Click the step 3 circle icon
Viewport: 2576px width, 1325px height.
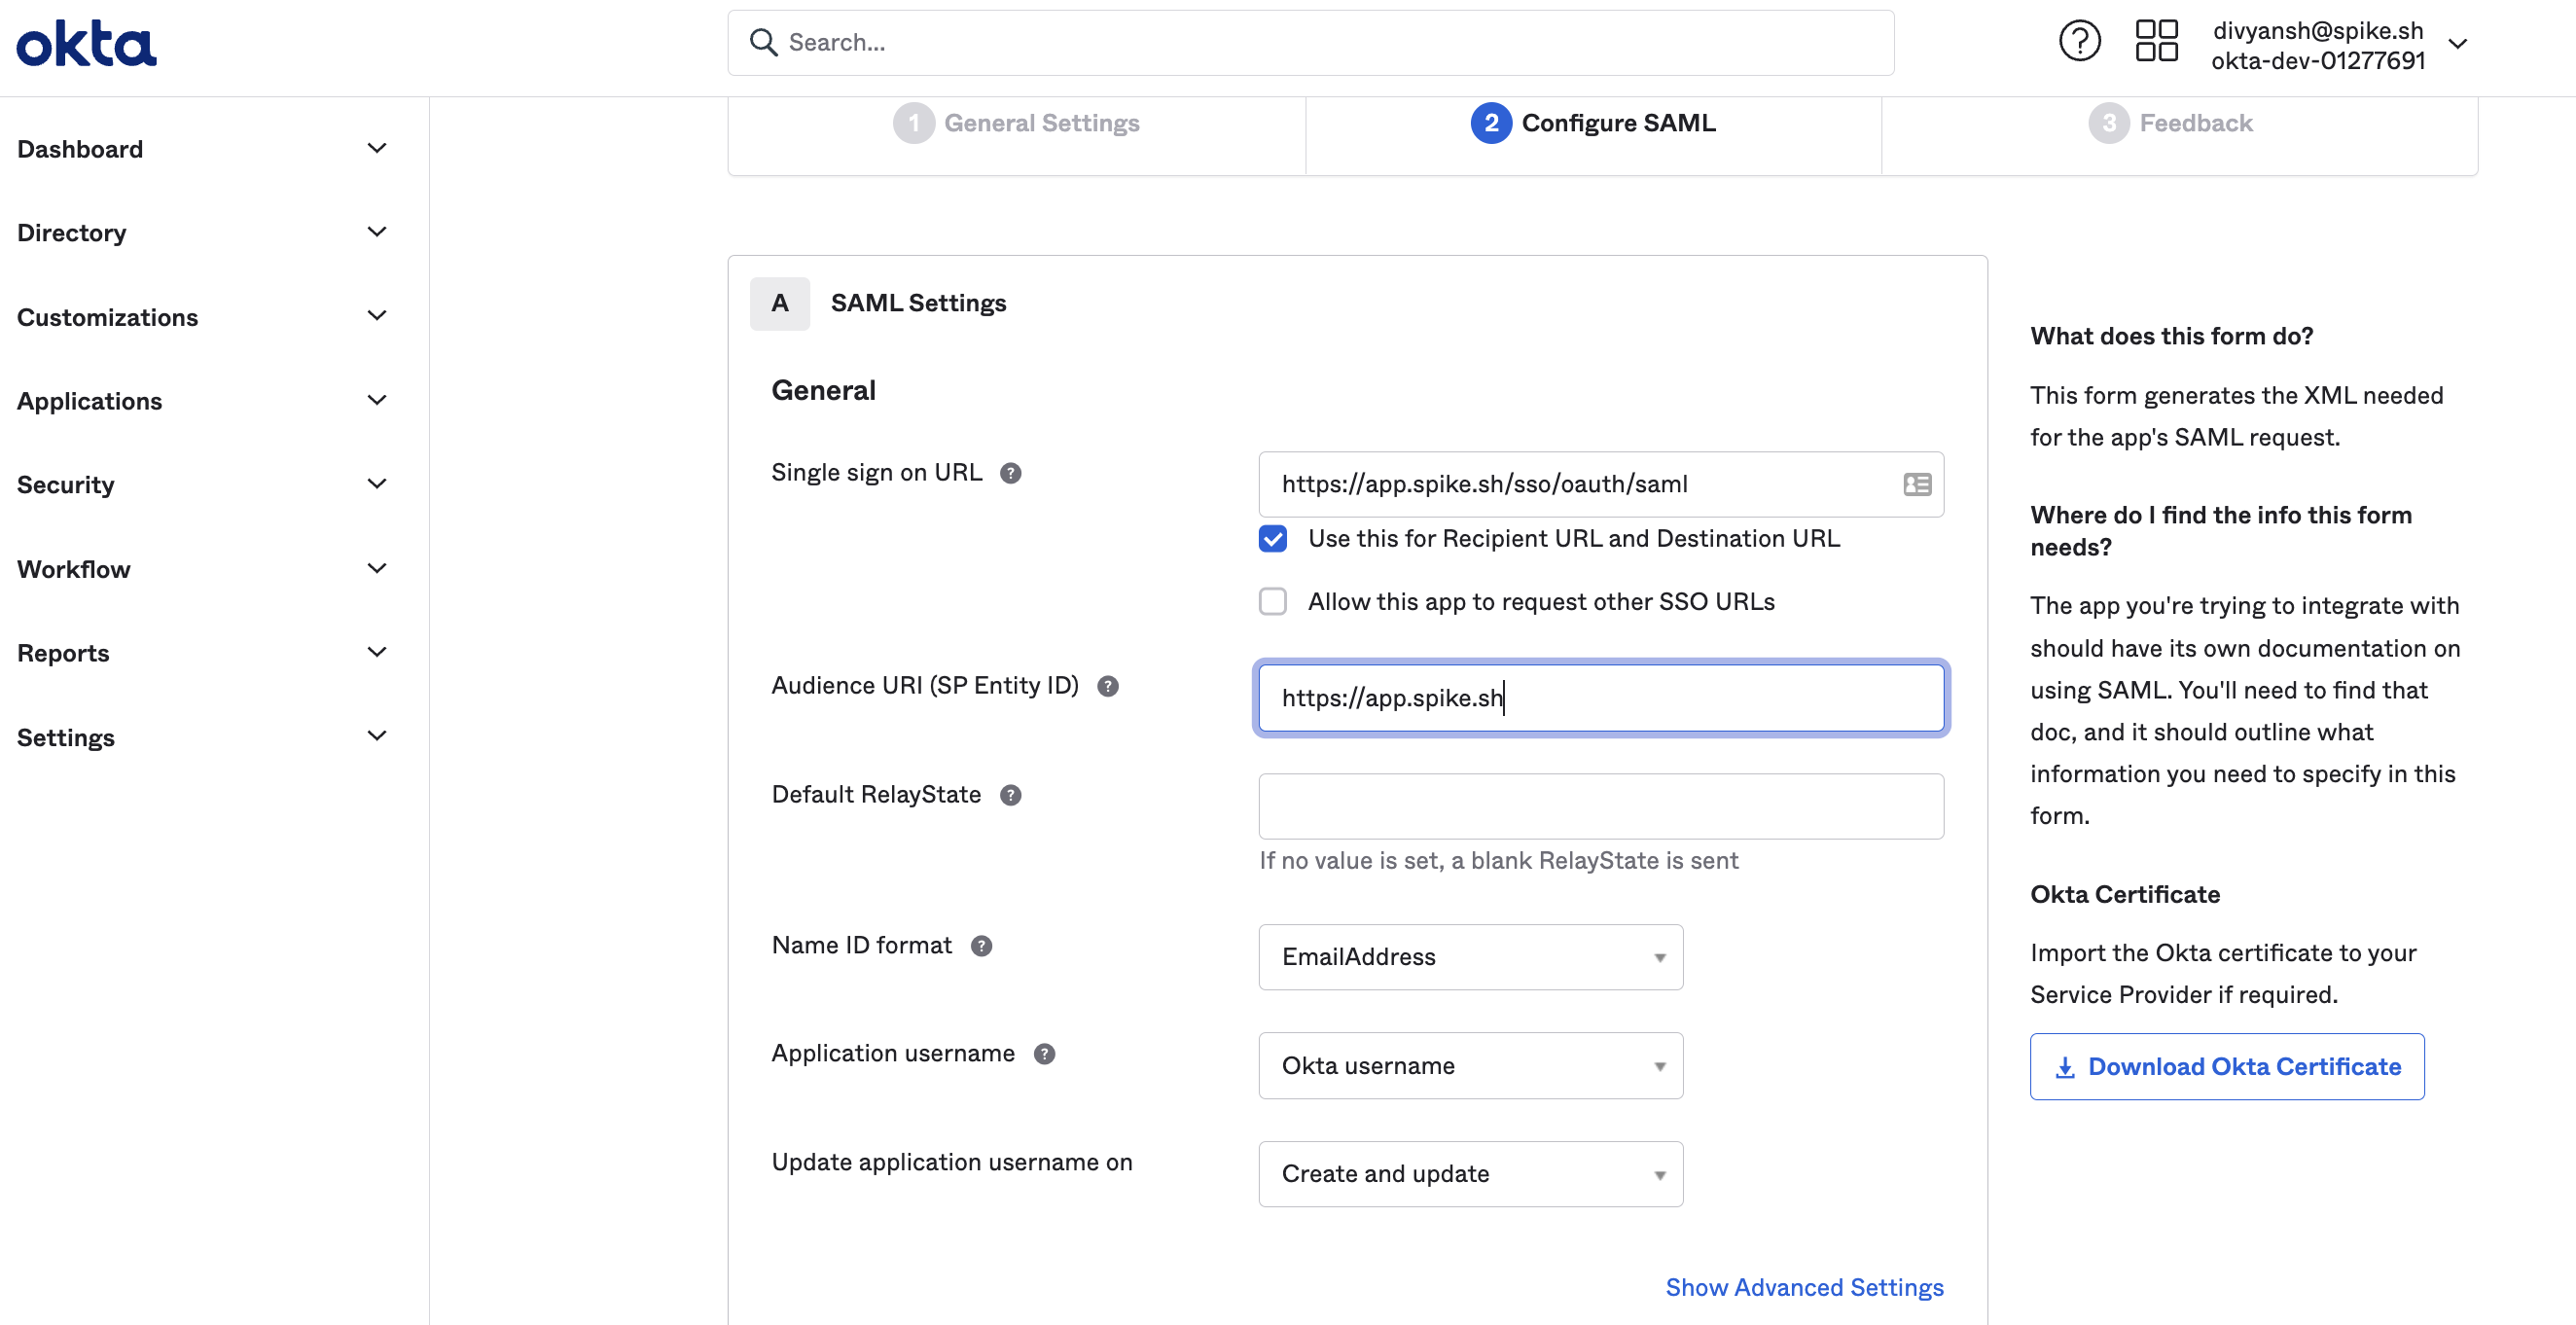2109,123
